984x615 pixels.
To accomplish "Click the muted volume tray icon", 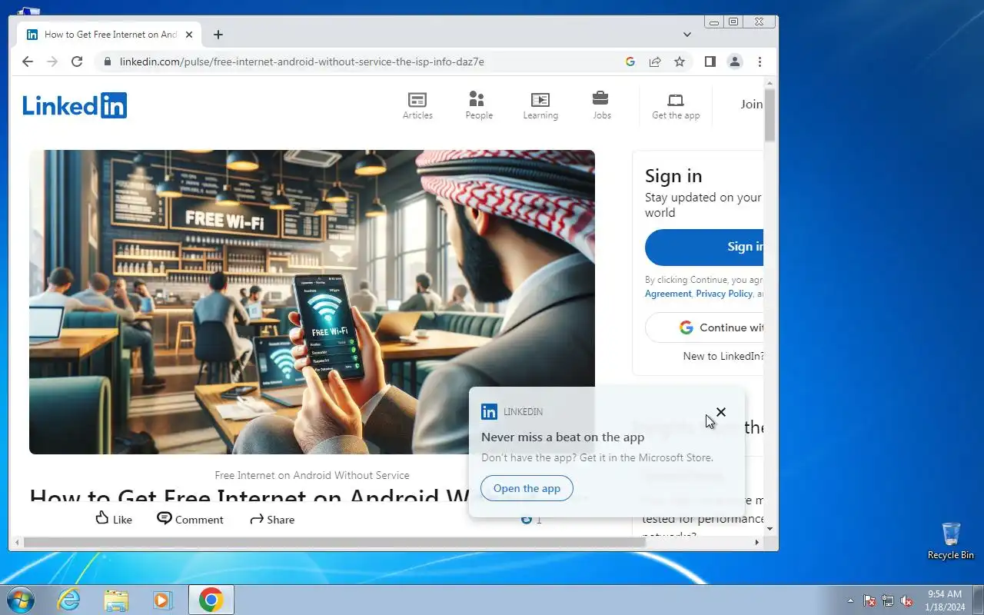I will tap(907, 600).
